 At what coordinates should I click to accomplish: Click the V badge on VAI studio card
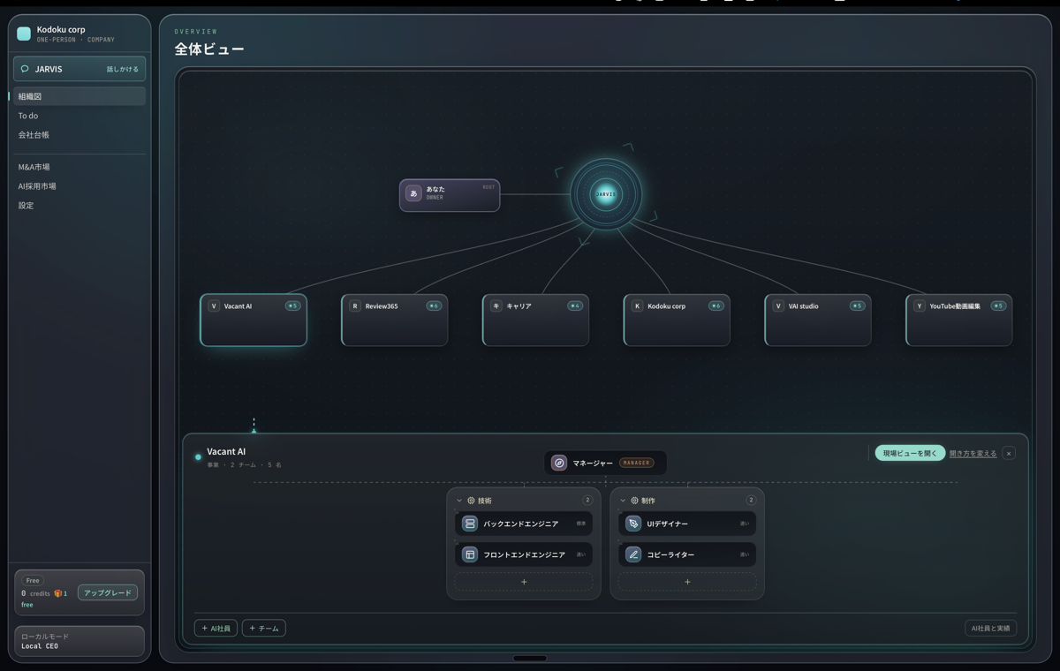coord(778,306)
